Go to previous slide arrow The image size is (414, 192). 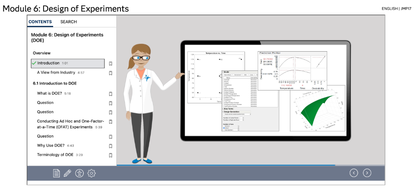(354, 173)
